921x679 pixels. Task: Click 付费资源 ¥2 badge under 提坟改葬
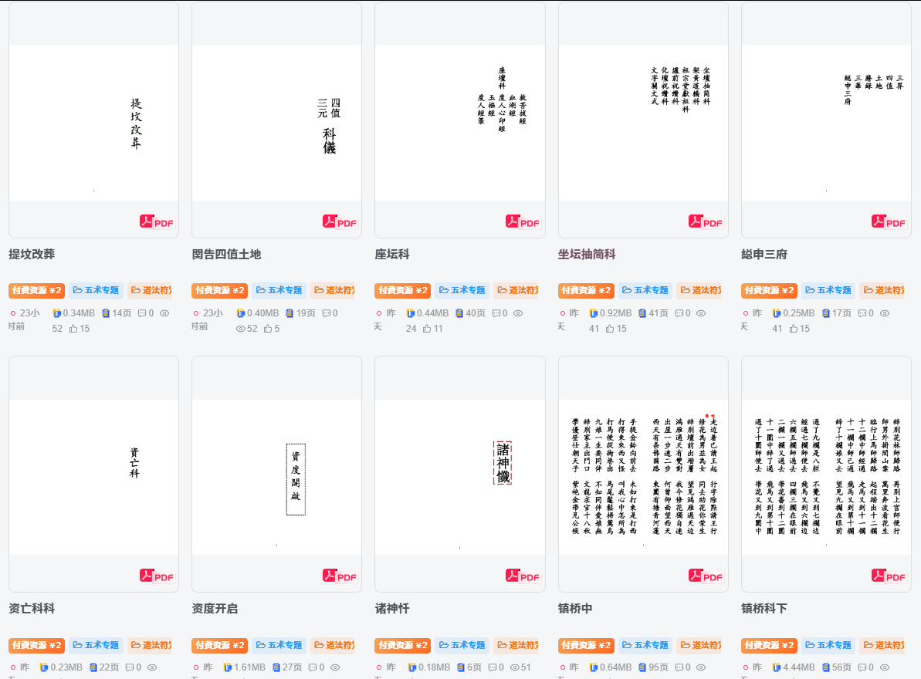tap(36, 290)
